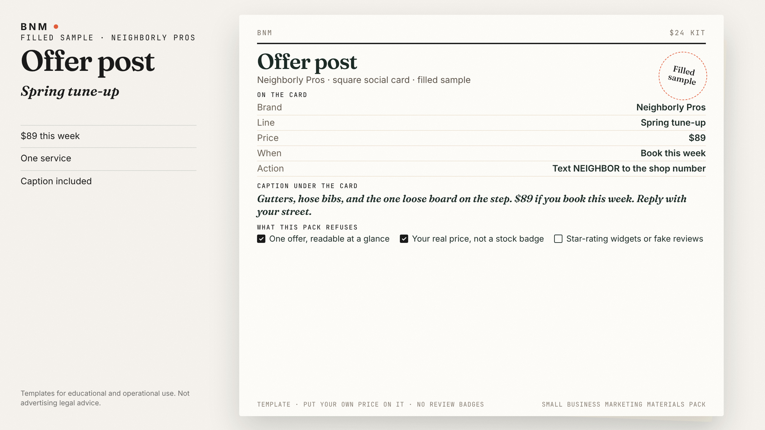This screenshot has width=765, height=430.
Task: Click the When value 'Book this week'
Action: pos(673,153)
